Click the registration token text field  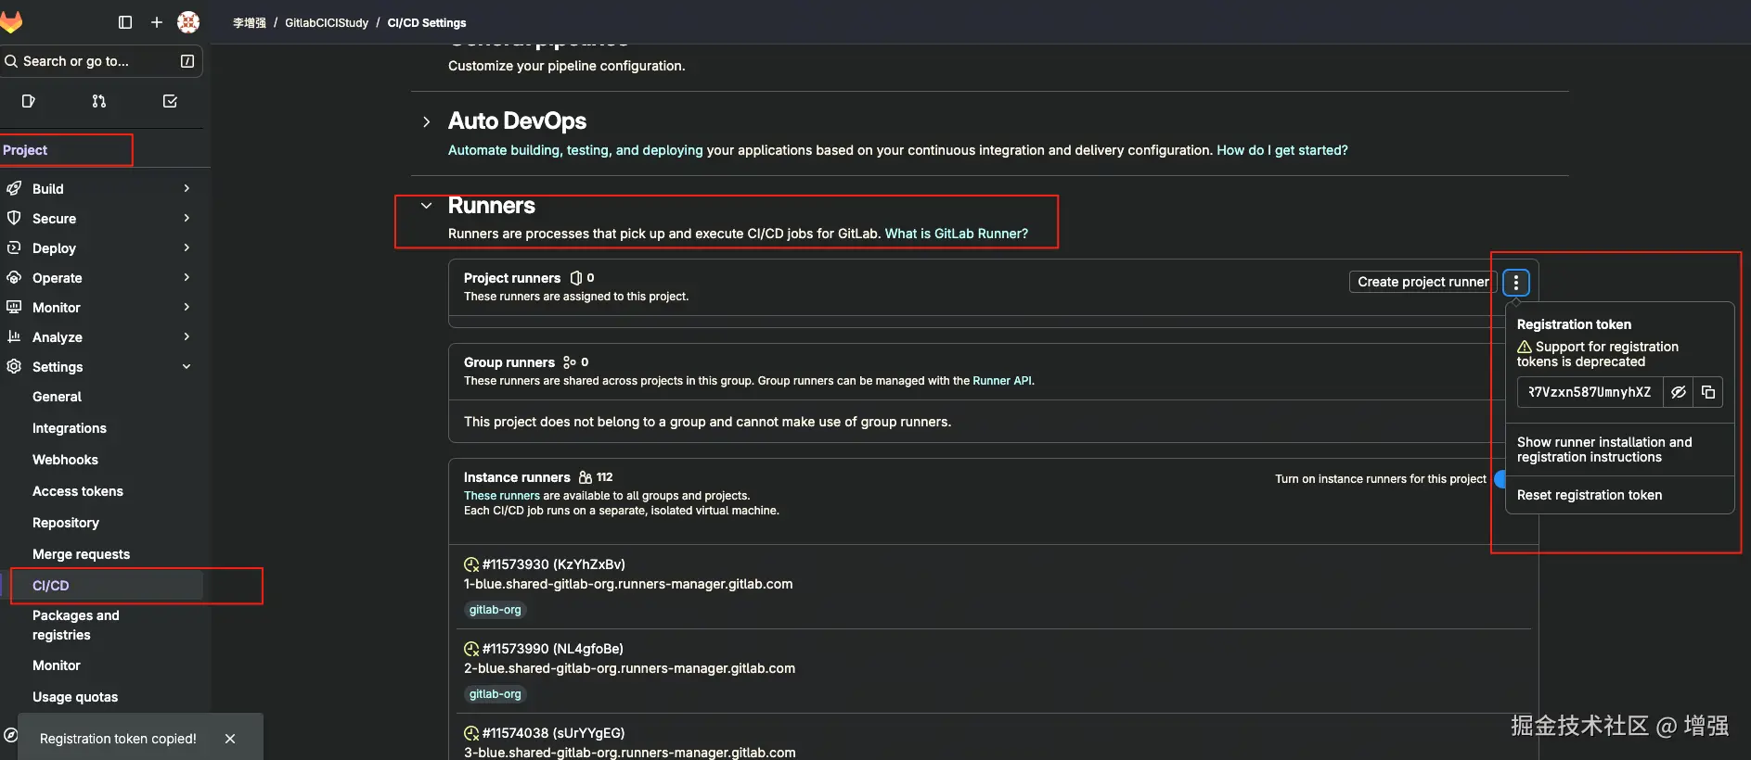click(x=1590, y=392)
